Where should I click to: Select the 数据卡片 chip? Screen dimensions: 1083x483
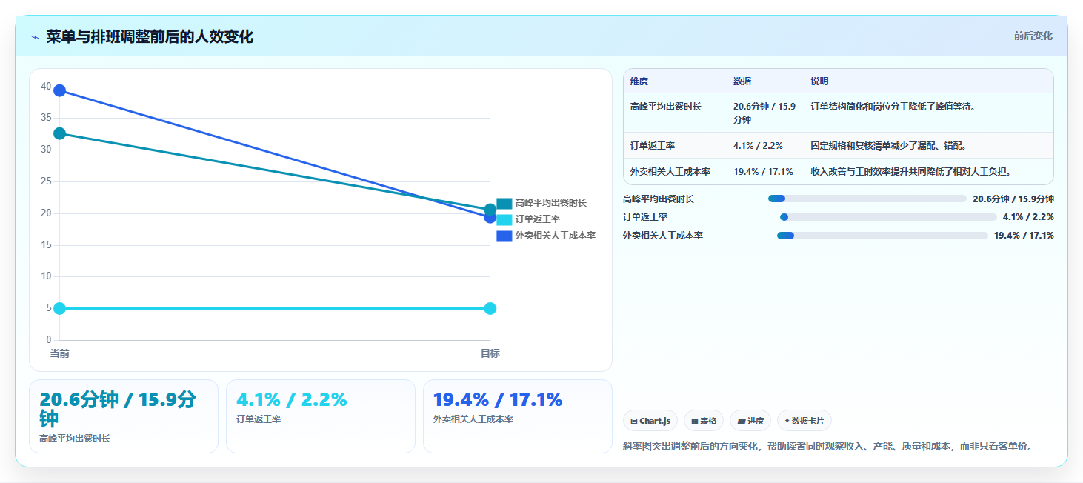[804, 421]
